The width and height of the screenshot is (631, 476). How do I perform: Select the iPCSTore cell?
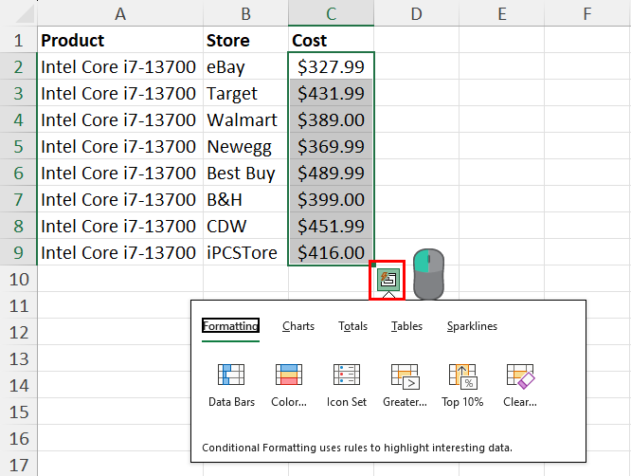tap(246, 253)
